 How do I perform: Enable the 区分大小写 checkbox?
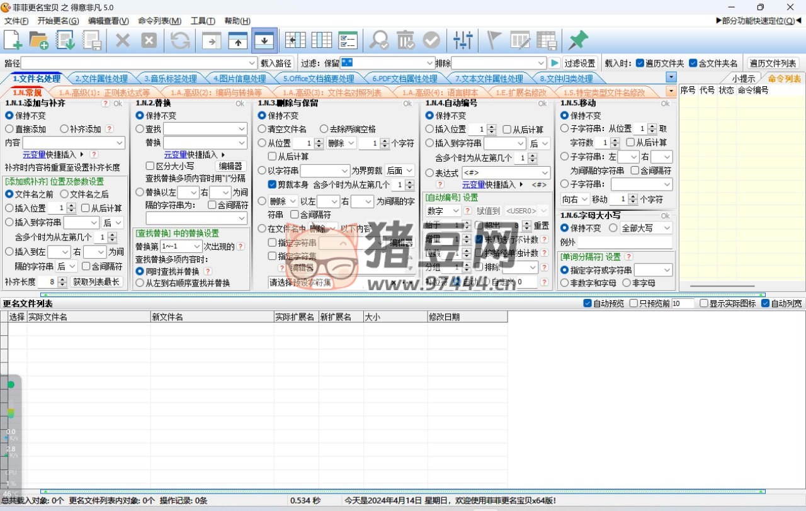click(150, 166)
